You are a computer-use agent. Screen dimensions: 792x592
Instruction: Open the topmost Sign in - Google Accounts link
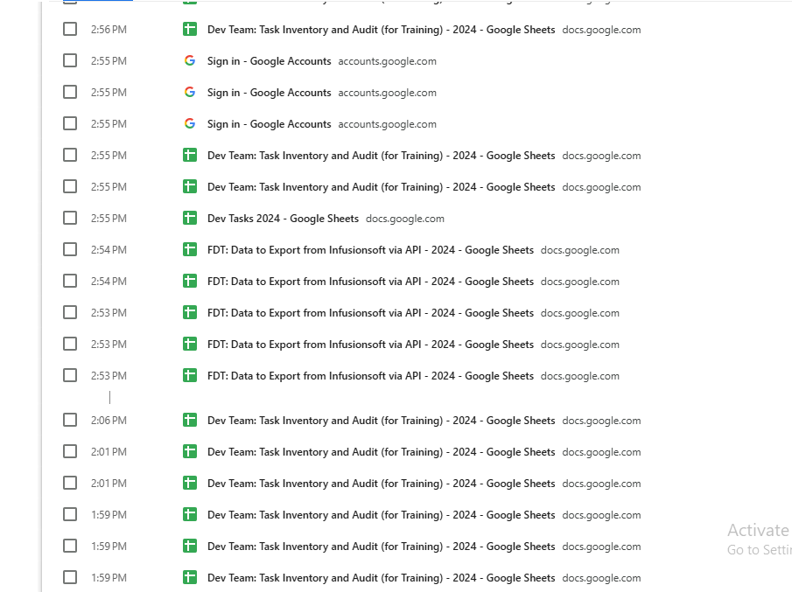269,61
